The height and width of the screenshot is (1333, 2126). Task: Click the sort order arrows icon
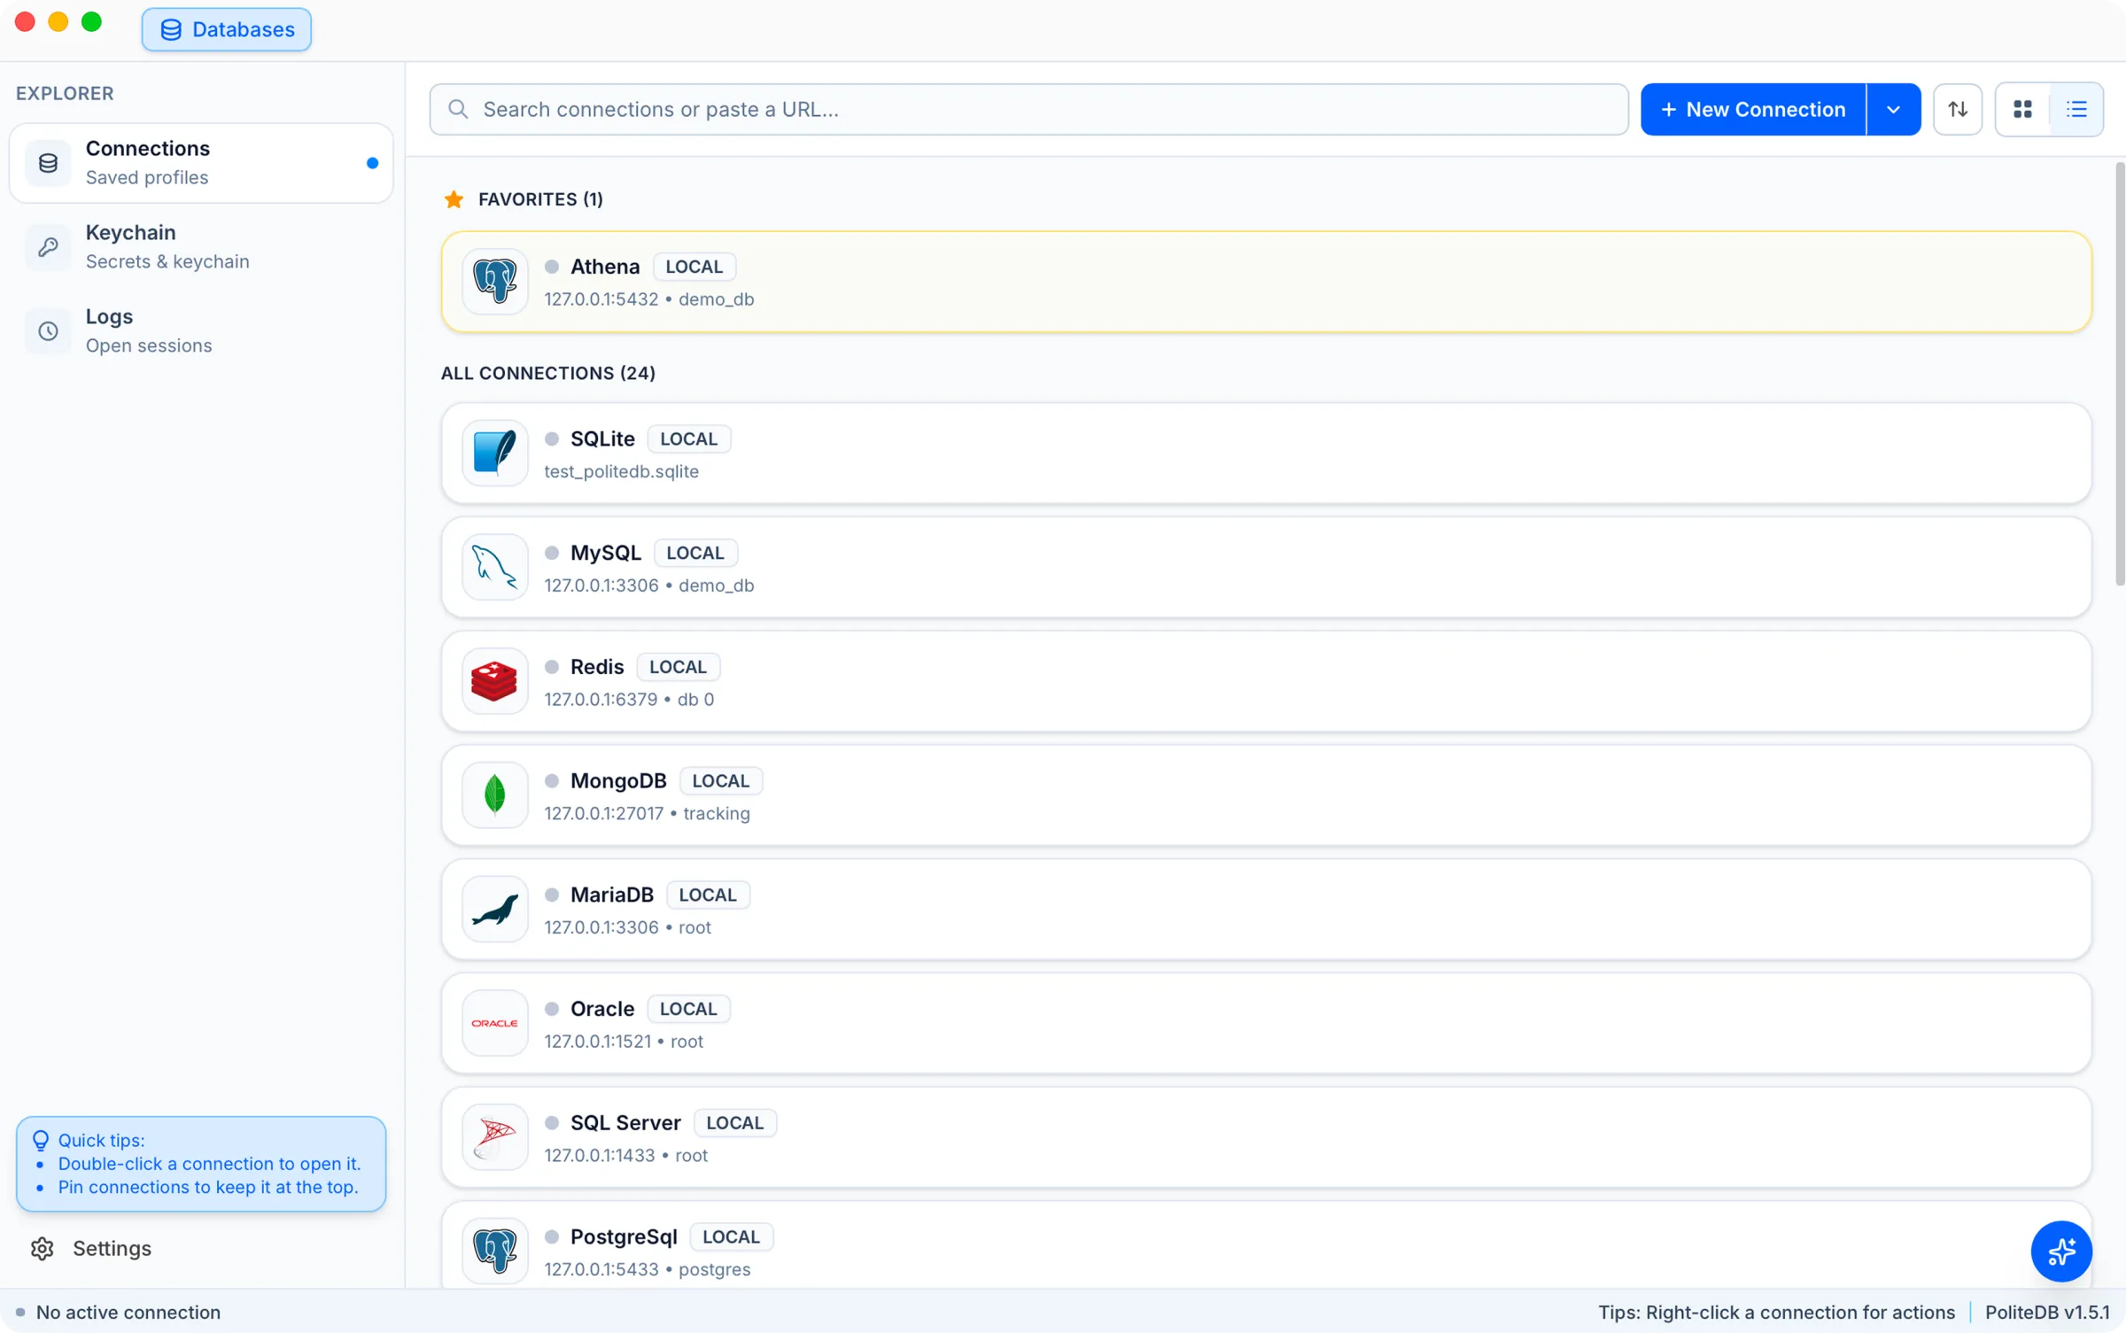[1958, 109]
